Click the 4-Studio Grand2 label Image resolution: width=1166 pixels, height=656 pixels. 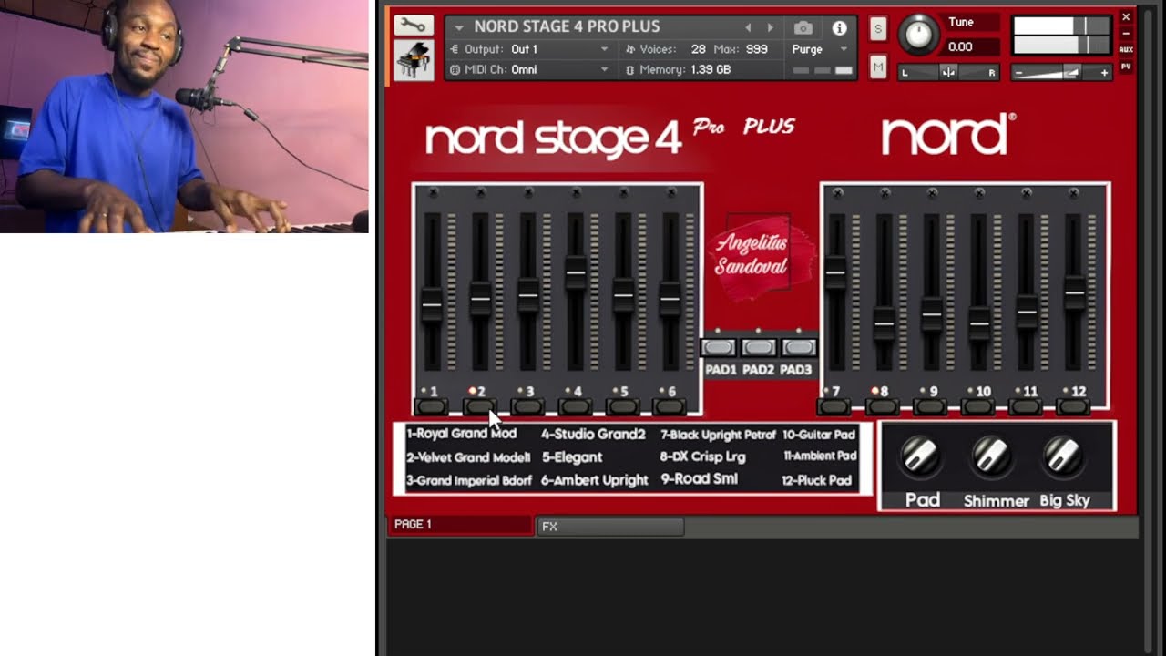tap(593, 435)
